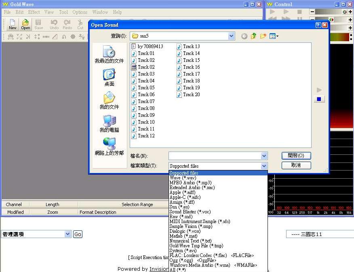Click the Undo toolbar icon
This screenshot has width=354, height=272.
(54, 24)
